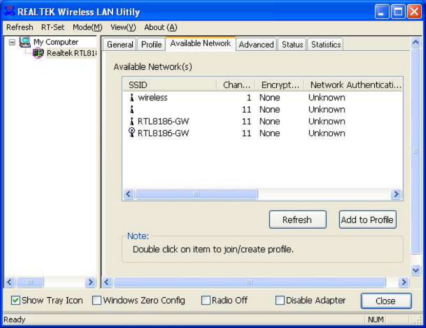Close the window with the red X

point(414,12)
